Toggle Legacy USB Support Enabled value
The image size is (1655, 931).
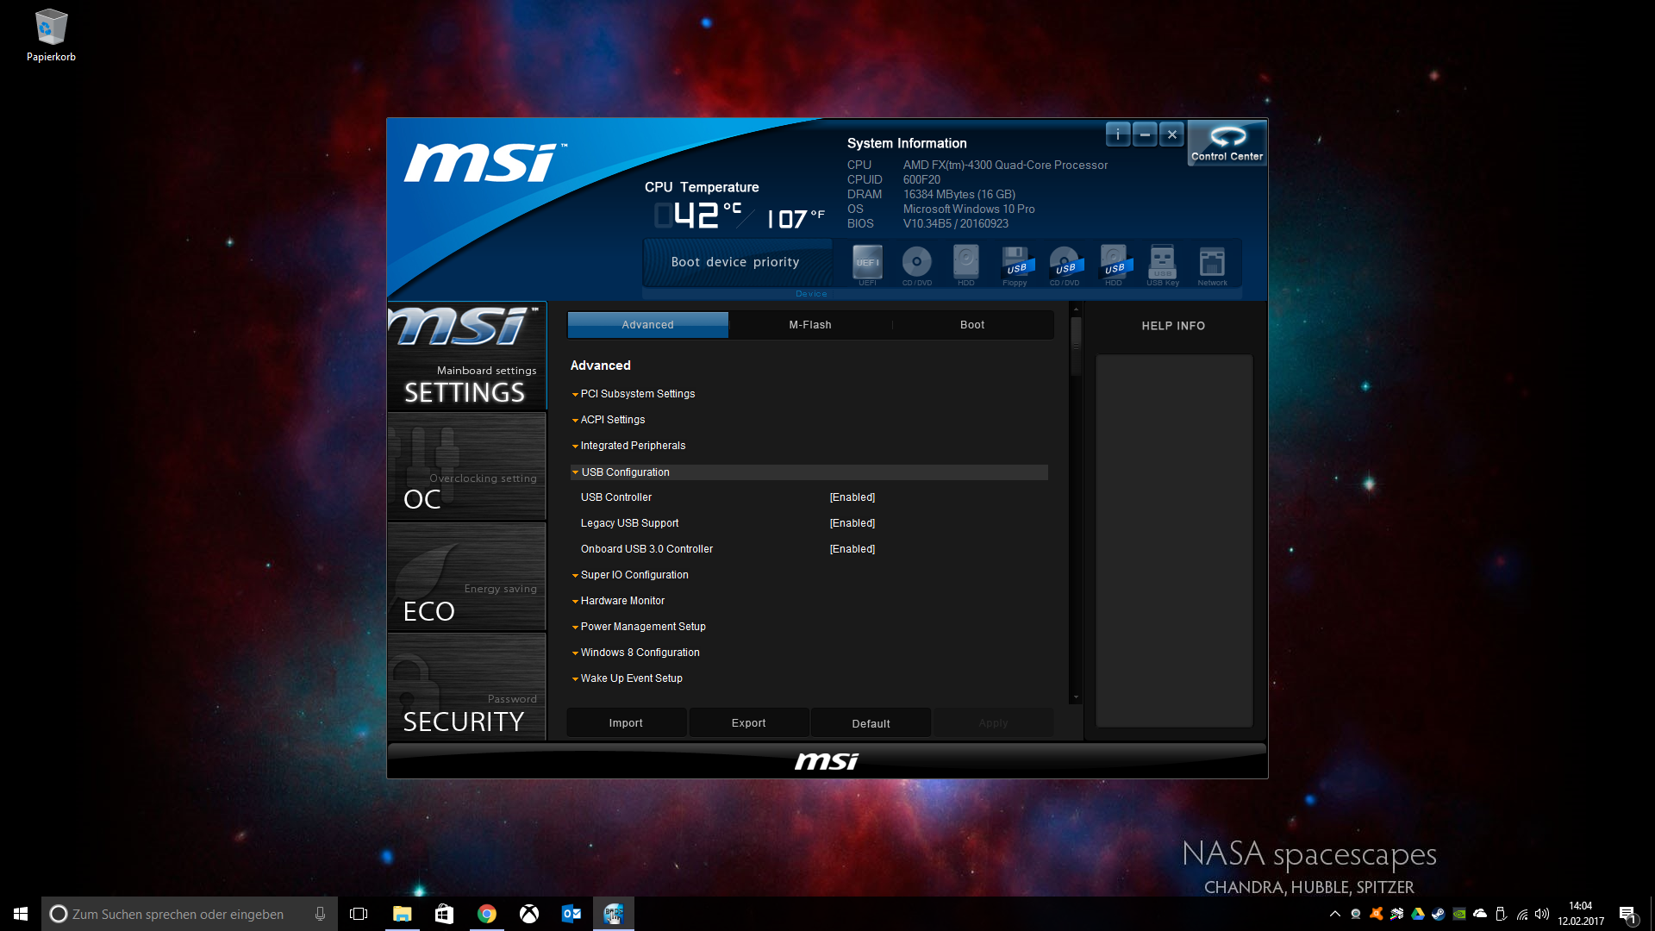click(x=852, y=523)
